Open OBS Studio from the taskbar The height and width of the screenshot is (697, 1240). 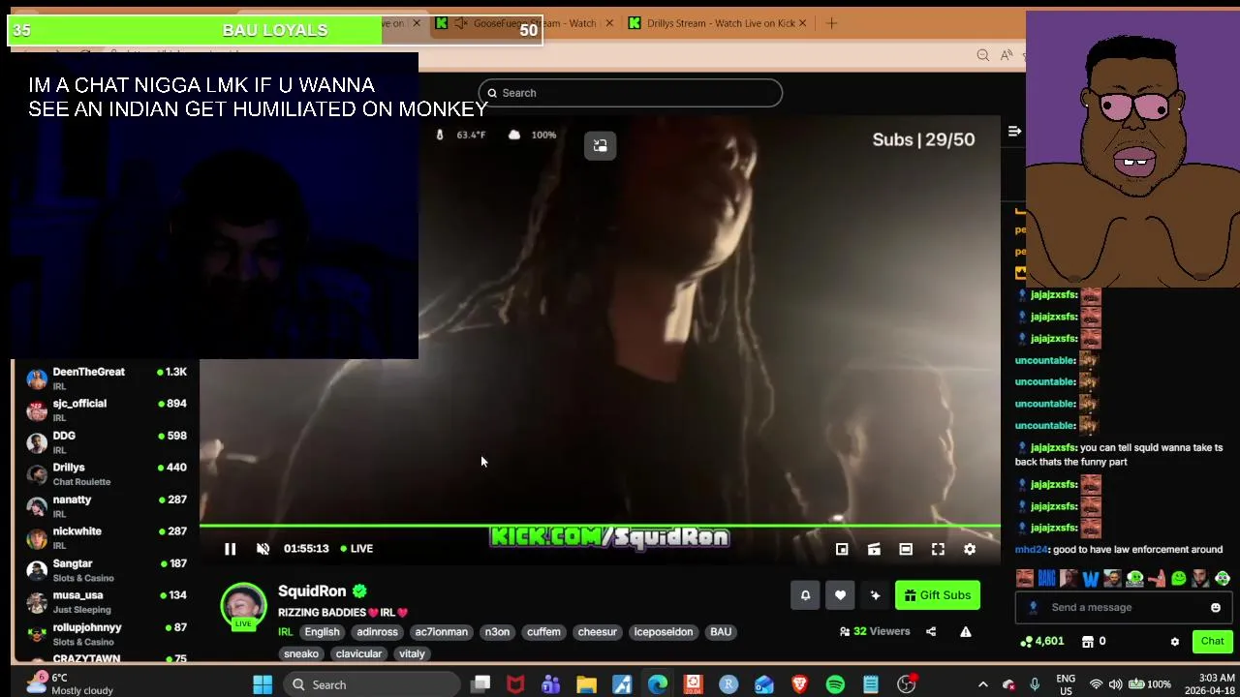point(906,685)
